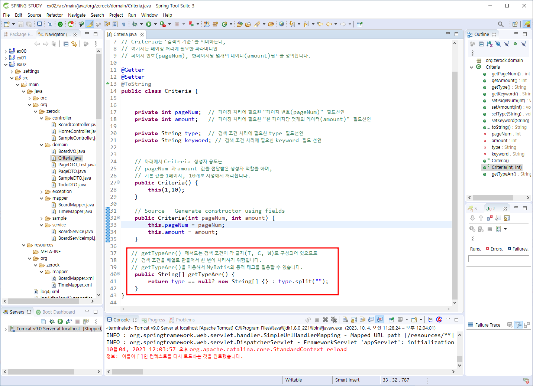Toggle Hide Fields in Outline toolbar
This screenshot has width=533, height=386.
click(498, 44)
